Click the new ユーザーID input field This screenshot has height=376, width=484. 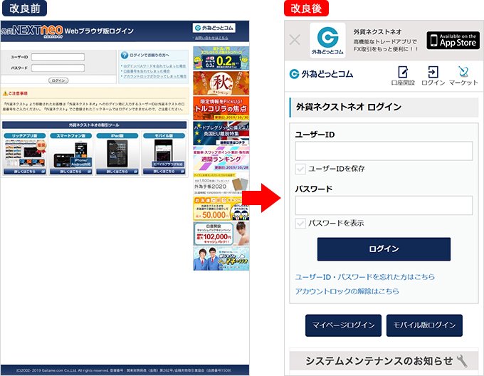point(384,151)
